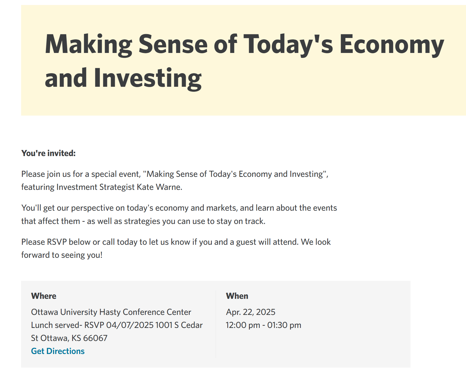466x377 pixels.
Task: Click the line starting "Please RSVP below"
Action: [176, 242]
